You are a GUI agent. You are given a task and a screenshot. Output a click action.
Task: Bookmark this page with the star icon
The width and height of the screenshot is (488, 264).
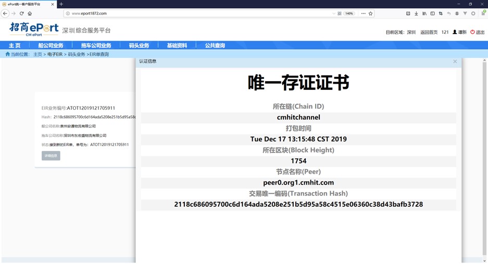coord(371,14)
